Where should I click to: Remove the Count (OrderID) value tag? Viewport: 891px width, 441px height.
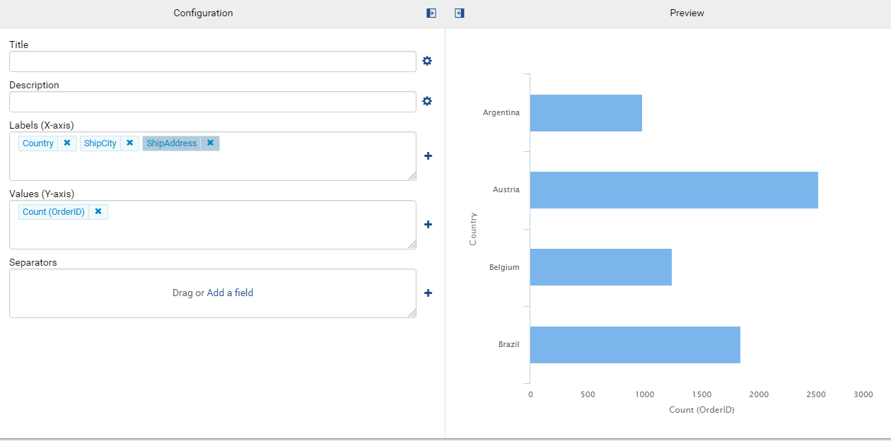(x=98, y=211)
